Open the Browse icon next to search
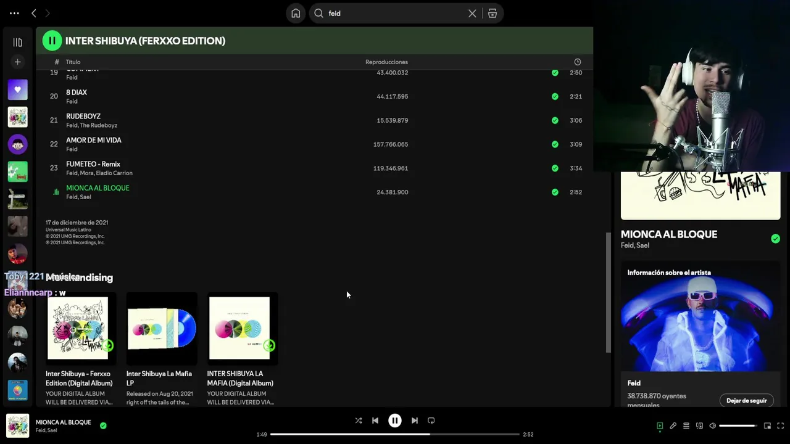 click(x=493, y=13)
